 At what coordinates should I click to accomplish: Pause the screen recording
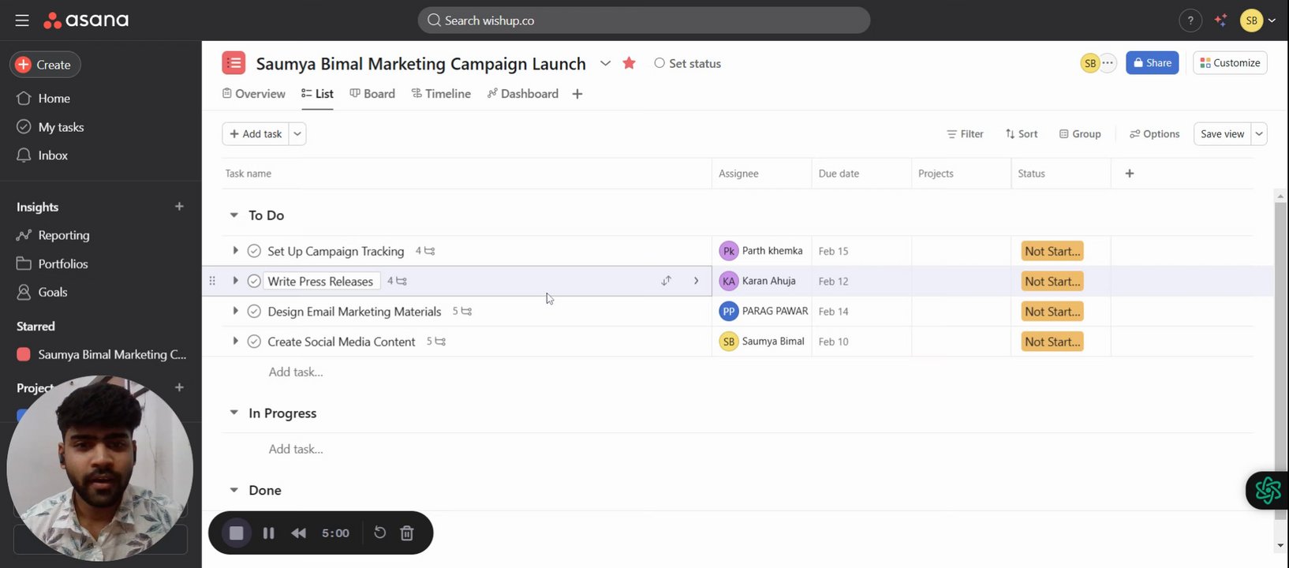click(x=268, y=533)
